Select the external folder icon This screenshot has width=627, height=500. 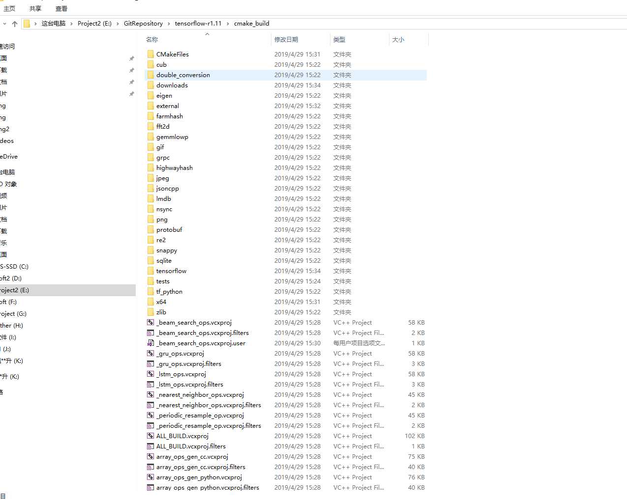click(x=150, y=106)
